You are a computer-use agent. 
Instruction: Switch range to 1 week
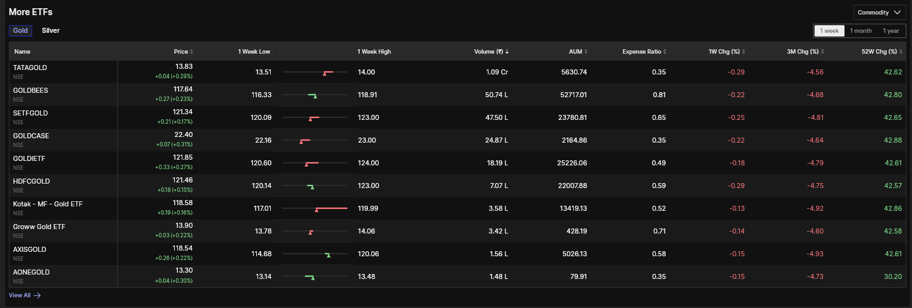click(829, 31)
